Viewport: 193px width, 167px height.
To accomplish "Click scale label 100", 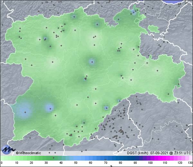I will click(x=150, y=163).
